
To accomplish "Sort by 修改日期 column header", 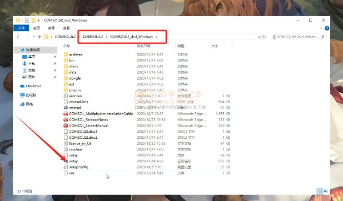I will [x=144, y=46].
